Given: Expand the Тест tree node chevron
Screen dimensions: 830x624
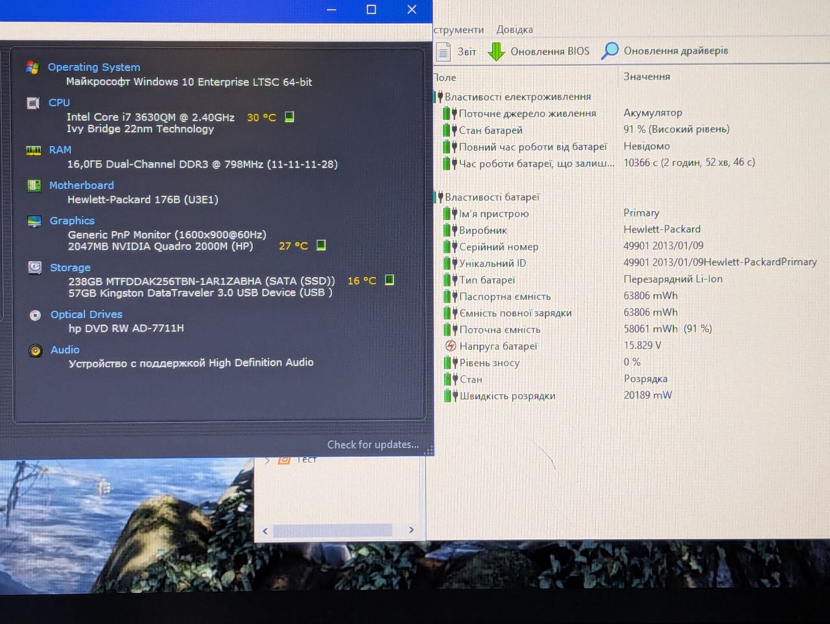Looking at the screenshot, I should pyautogui.click(x=267, y=460).
